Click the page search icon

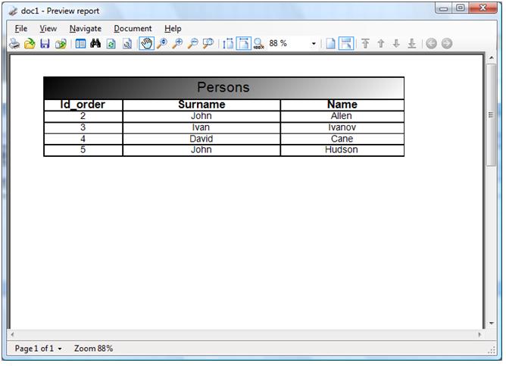tap(127, 44)
